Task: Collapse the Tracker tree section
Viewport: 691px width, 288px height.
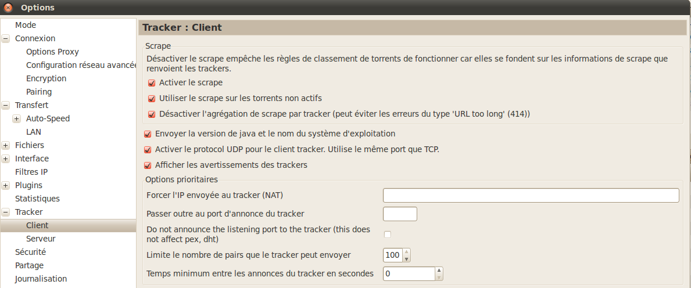Action: tap(6, 213)
